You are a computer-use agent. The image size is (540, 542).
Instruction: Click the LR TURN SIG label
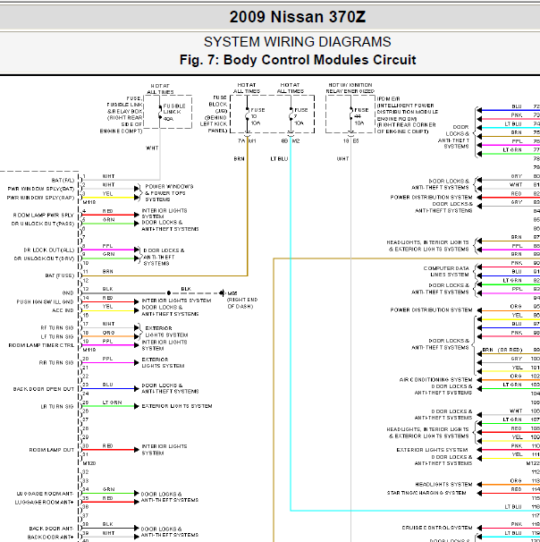[x=57, y=406]
